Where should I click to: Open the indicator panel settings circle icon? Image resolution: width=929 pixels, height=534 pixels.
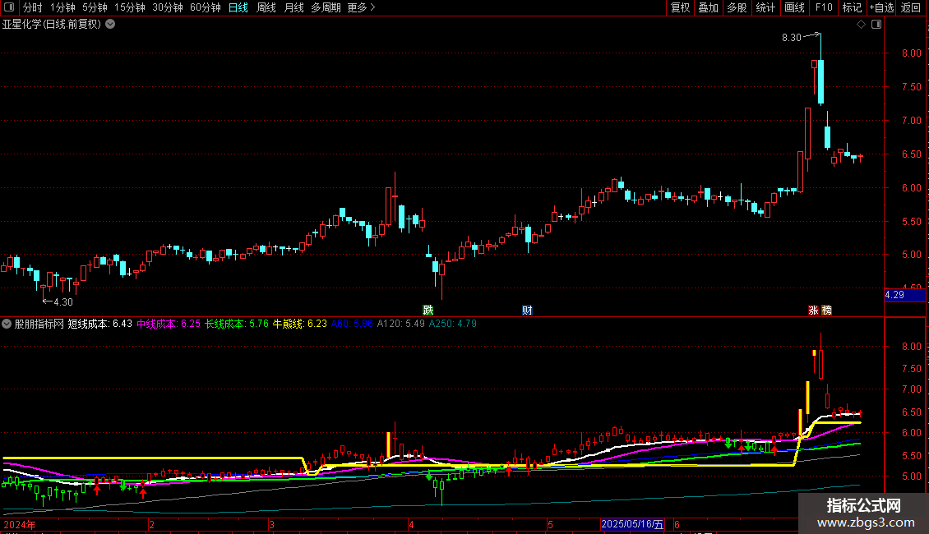point(7,324)
